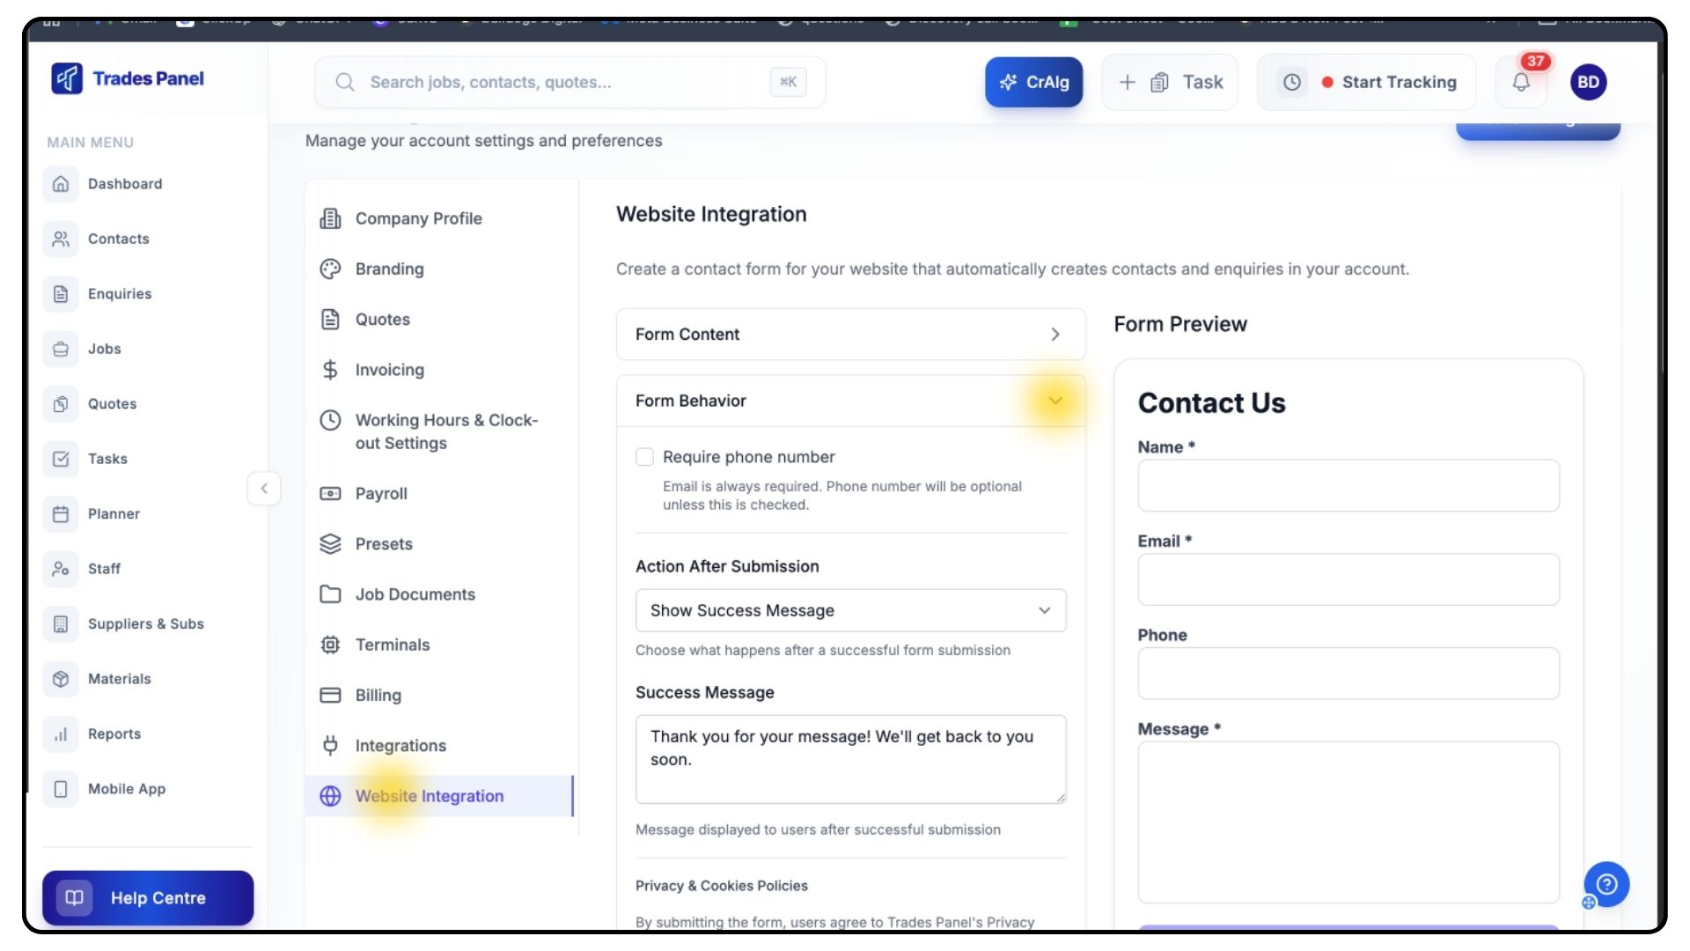Open the BD user avatar
Screen dimensions: 1690x951
pyautogui.click(x=1588, y=82)
